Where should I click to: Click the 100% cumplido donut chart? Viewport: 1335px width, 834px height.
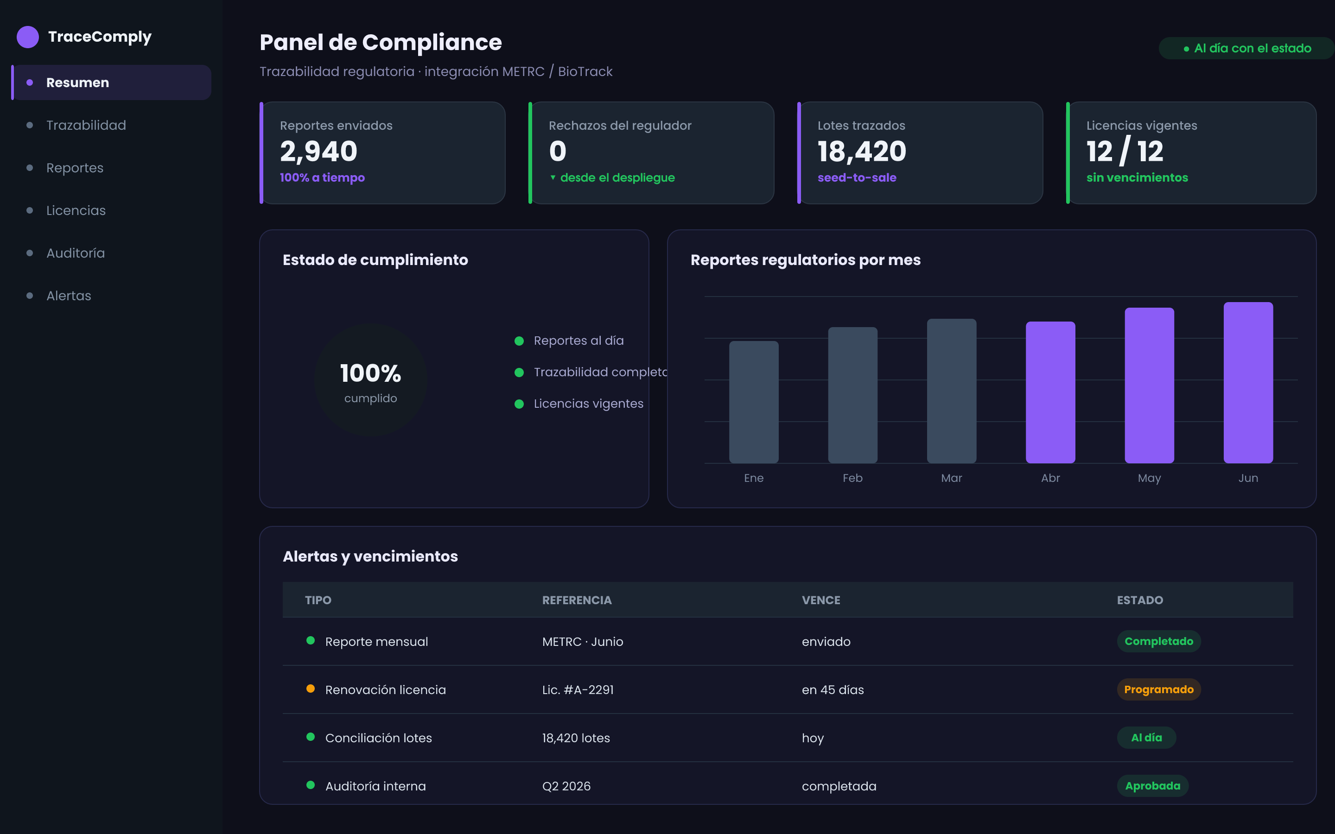tap(371, 380)
